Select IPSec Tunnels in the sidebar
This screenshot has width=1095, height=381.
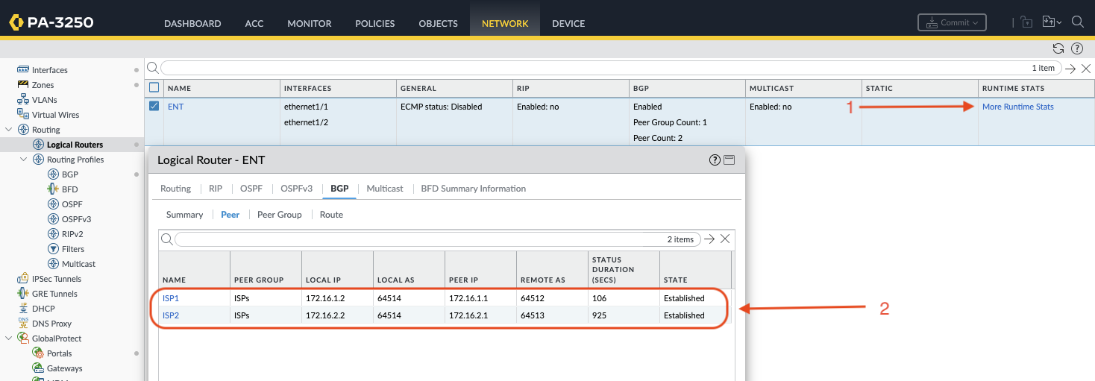tap(57, 279)
